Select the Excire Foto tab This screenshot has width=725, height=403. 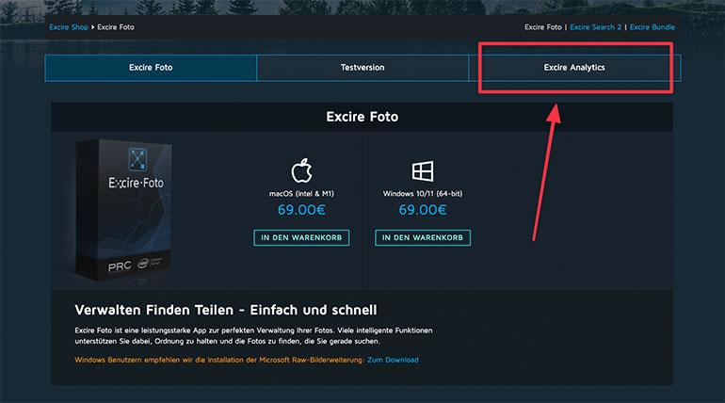(151, 68)
